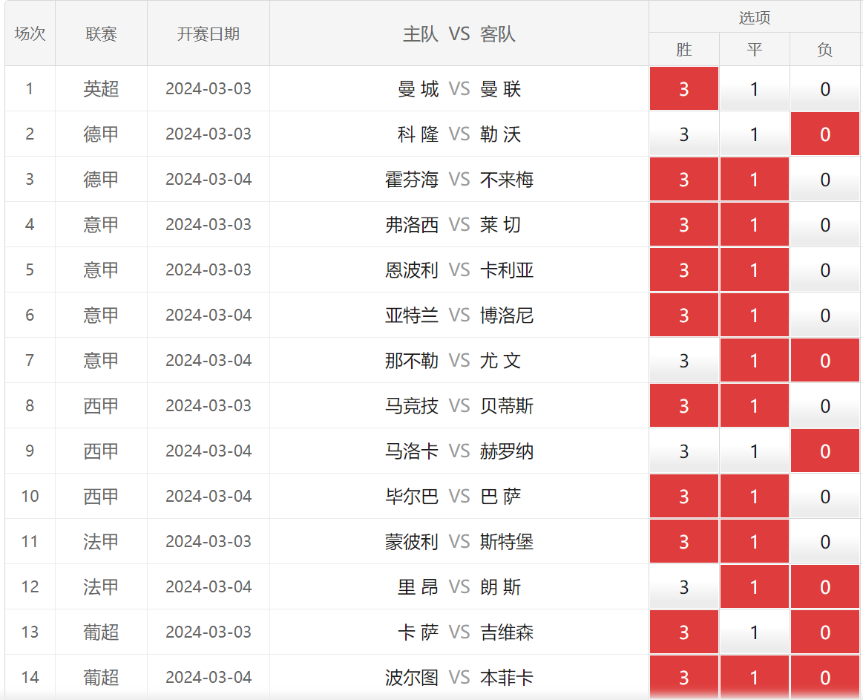Toggle loss option 0 for 卡萨 VS 吉维森
The image size is (863, 700).
pyautogui.click(x=824, y=632)
